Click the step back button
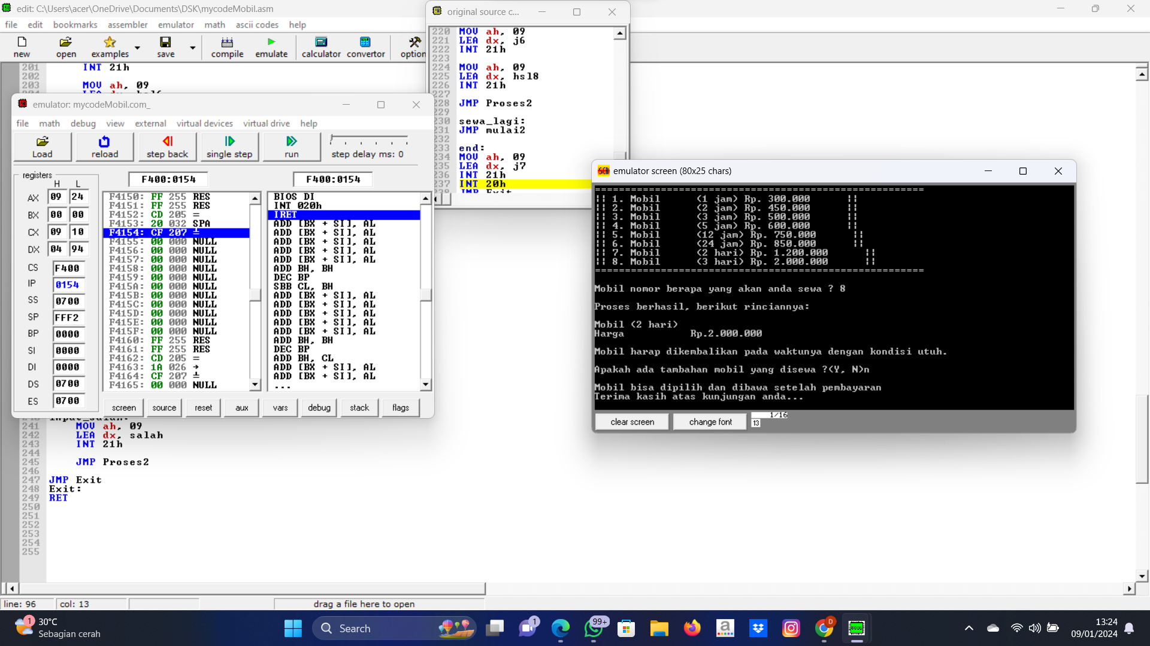This screenshot has width=1150, height=646. (167, 147)
